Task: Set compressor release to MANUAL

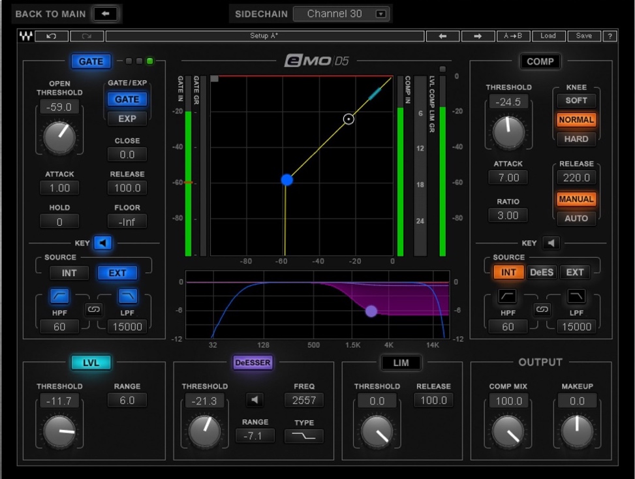Action: [576, 199]
